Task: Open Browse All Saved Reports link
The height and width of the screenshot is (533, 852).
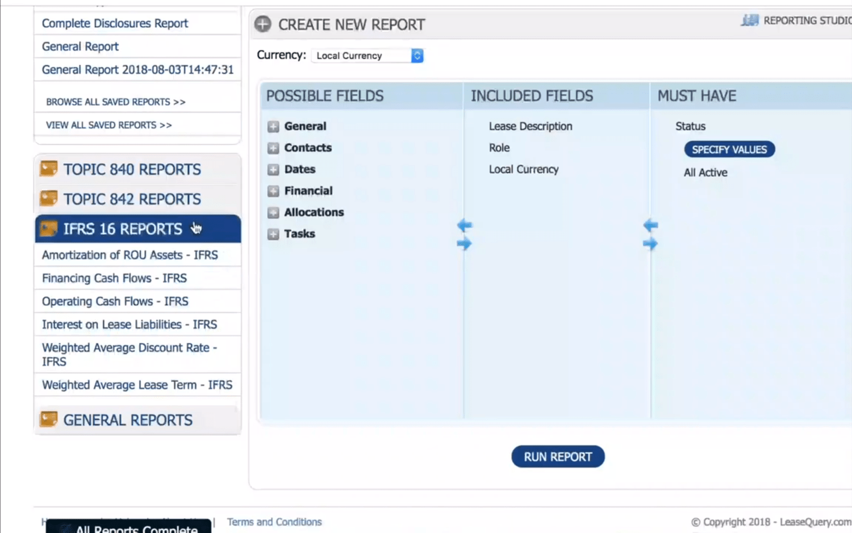Action: 116,102
